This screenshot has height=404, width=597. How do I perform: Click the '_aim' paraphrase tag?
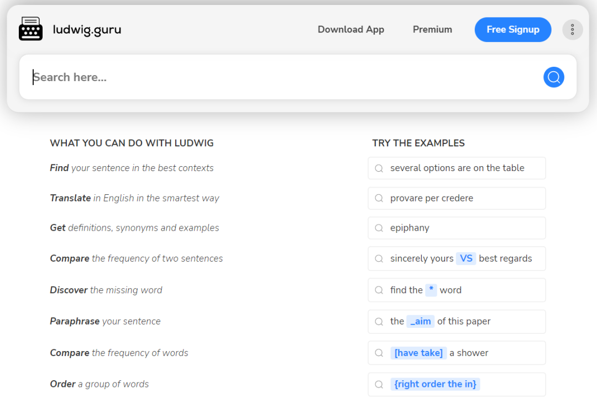coord(420,321)
